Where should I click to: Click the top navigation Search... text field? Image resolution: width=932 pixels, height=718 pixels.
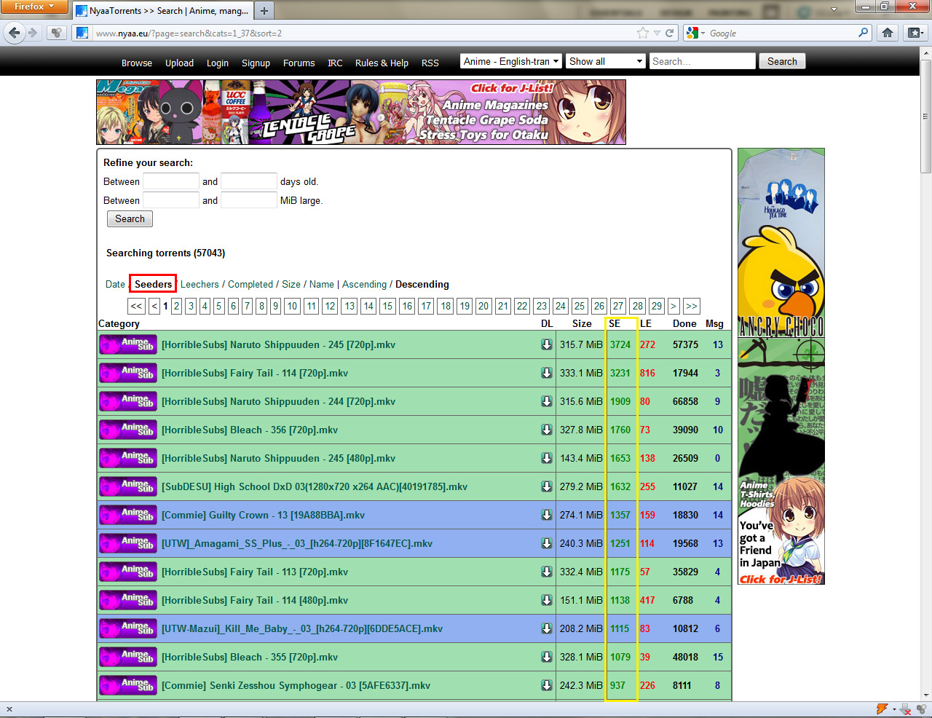(703, 61)
